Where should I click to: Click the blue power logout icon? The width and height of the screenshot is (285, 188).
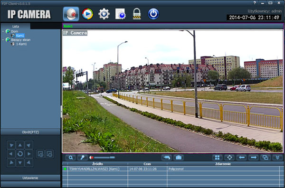[153, 14]
